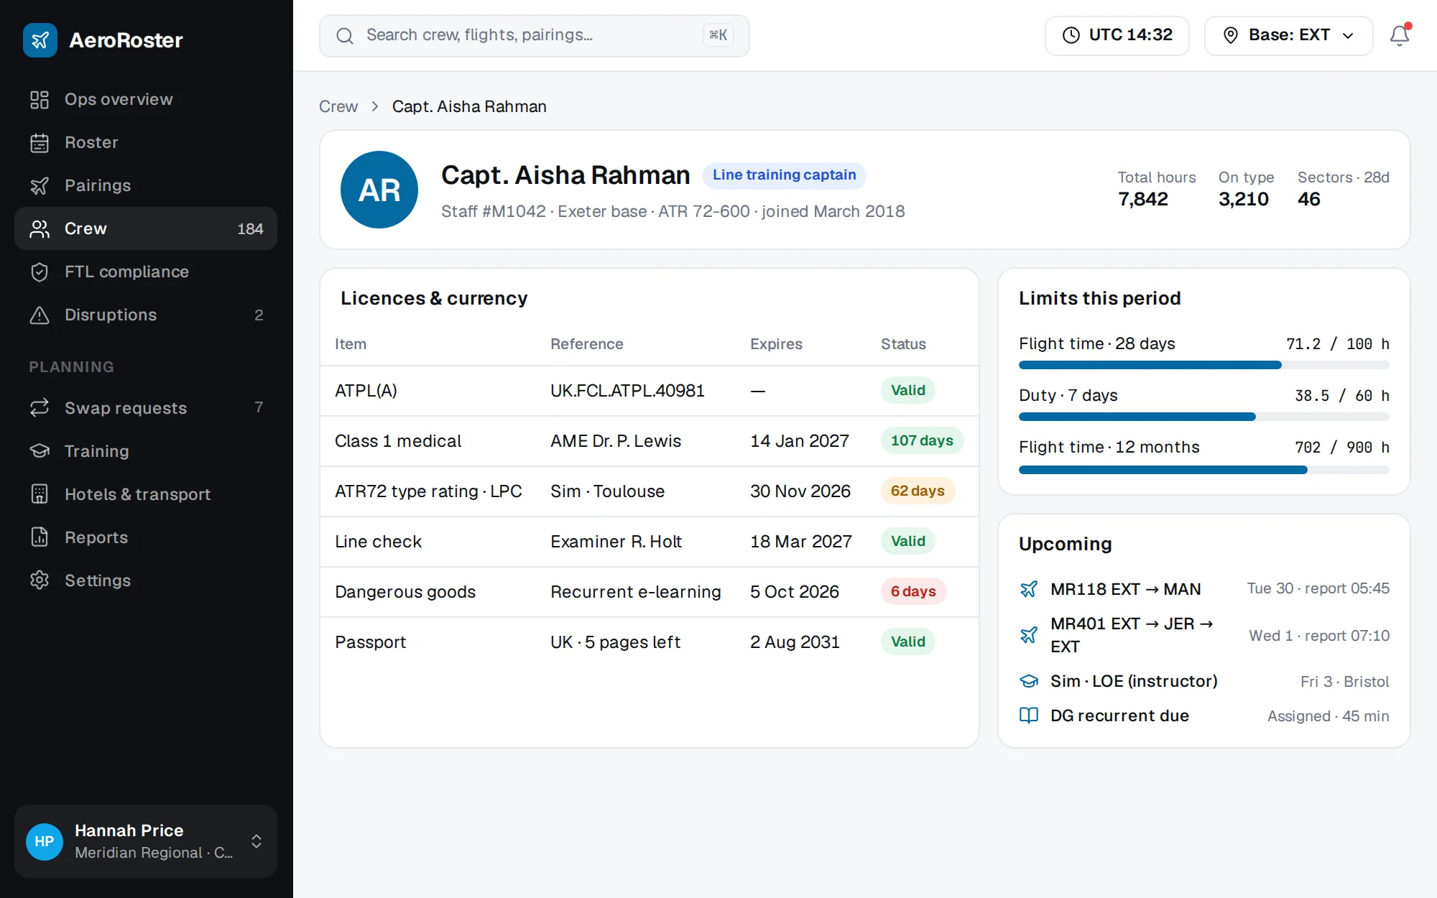Focus the search crew, flights, pairings field
The image size is (1437, 898).
click(534, 35)
